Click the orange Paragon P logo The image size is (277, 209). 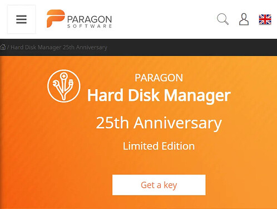coord(56,18)
